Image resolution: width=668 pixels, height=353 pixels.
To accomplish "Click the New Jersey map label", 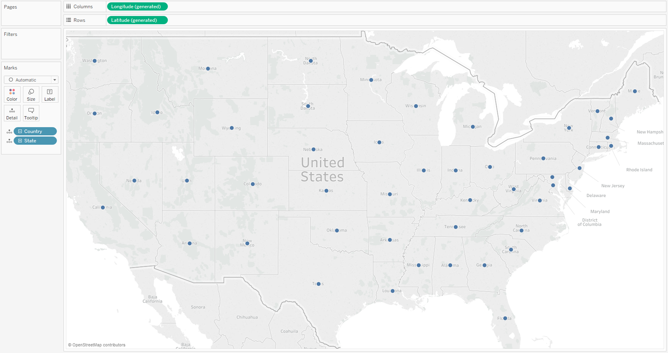I will [x=613, y=186].
